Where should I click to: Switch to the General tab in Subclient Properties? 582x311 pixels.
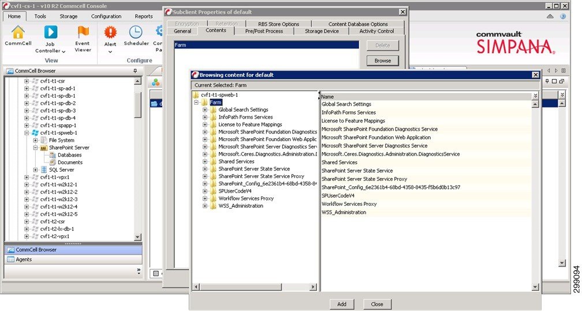(182, 31)
